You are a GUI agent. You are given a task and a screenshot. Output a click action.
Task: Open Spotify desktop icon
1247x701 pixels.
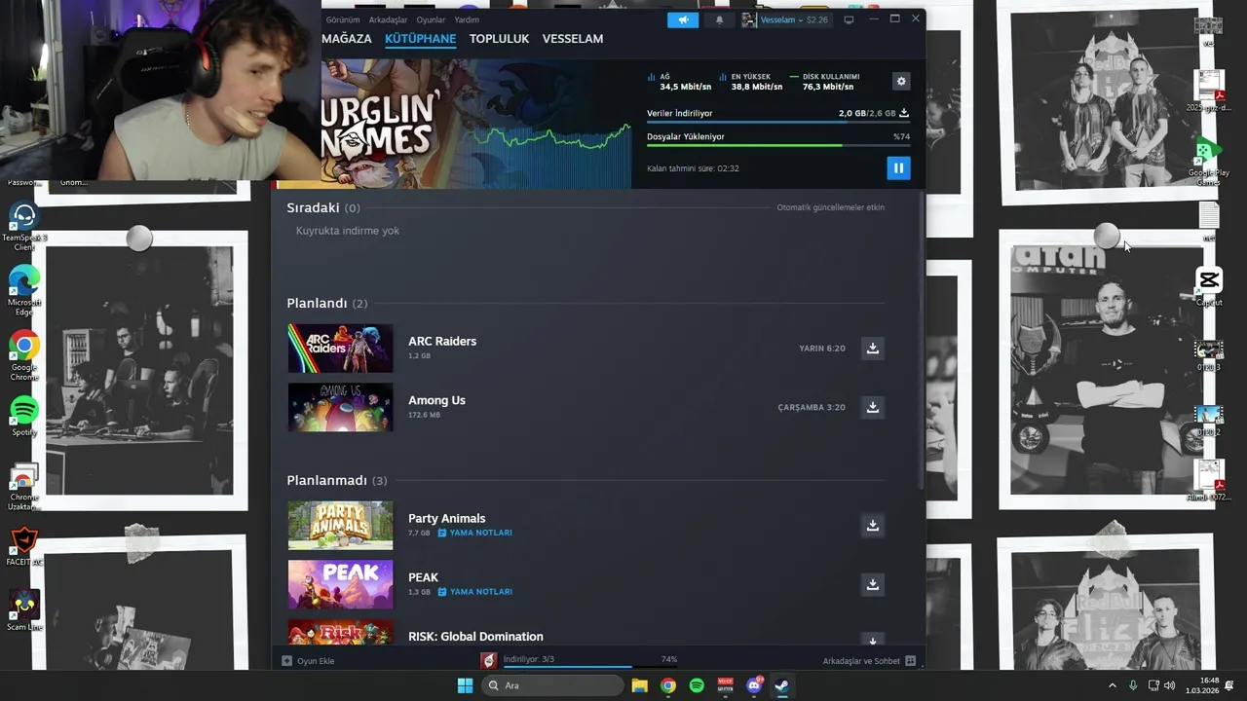pyautogui.click(x=24, y=416)
